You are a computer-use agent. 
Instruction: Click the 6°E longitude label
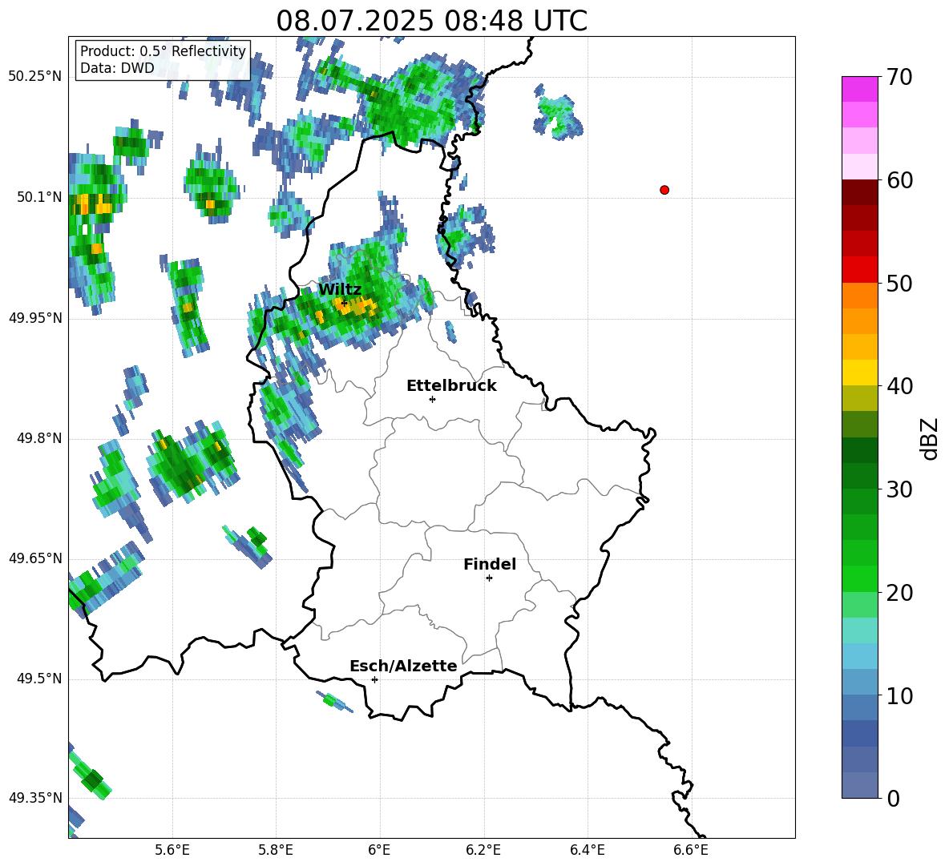tap(379, 850)
